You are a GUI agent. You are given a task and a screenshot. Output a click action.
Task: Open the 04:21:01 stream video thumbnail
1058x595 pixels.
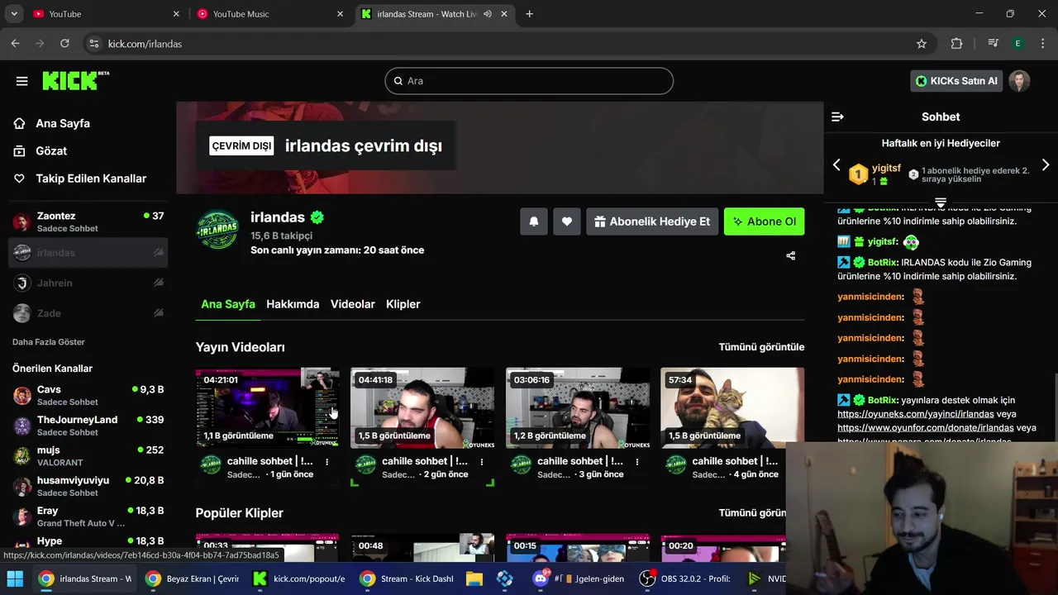tap(267, 408)
